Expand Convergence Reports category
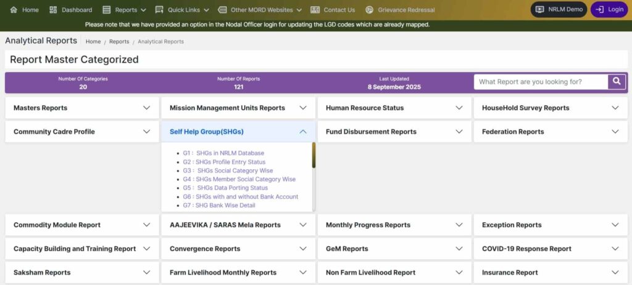Screen dimensions: 632x285 pos(238,249)
